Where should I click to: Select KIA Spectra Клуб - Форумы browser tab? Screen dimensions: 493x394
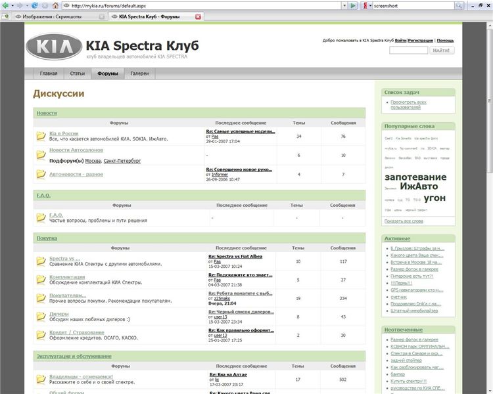pos(156,16)
